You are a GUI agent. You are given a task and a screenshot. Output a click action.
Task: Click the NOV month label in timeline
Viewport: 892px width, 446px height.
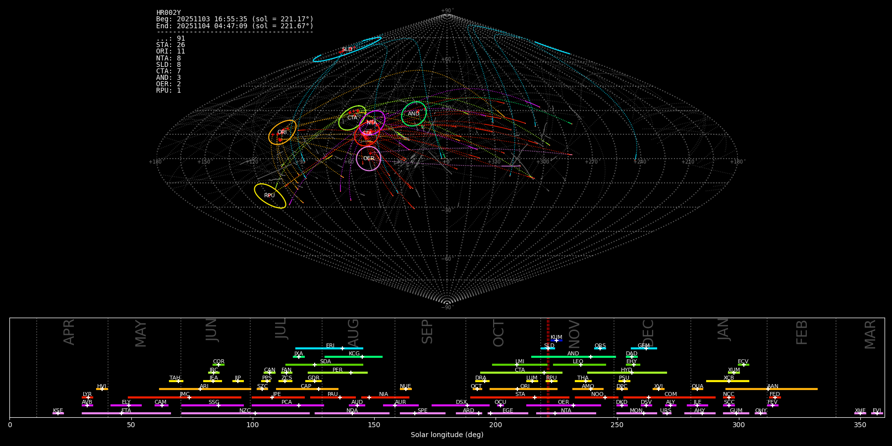point(574,333)
